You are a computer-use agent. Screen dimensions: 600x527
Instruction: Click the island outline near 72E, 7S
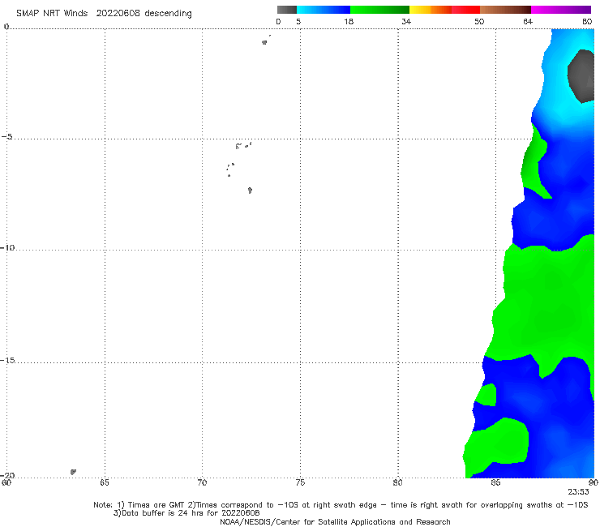tap(250, 191)
